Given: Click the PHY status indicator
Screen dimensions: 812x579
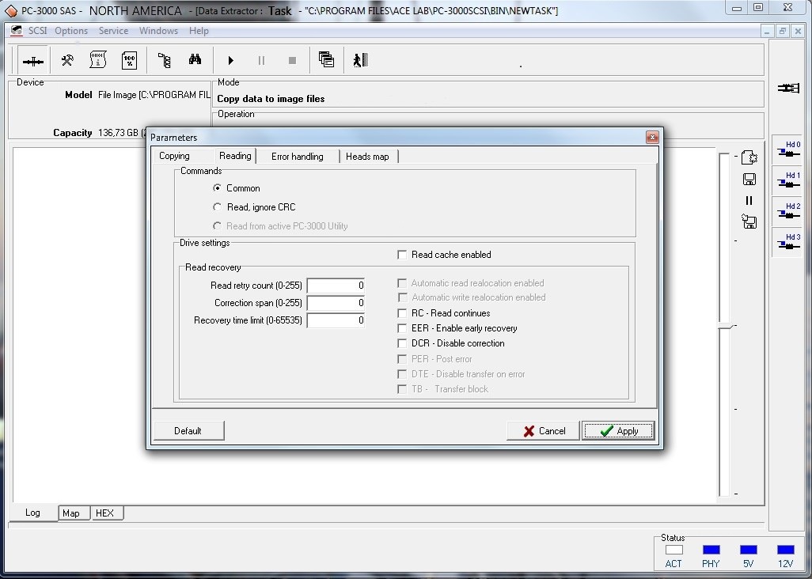Looking at the screenshot, I should pyautogui.click(x=711, y=550).
